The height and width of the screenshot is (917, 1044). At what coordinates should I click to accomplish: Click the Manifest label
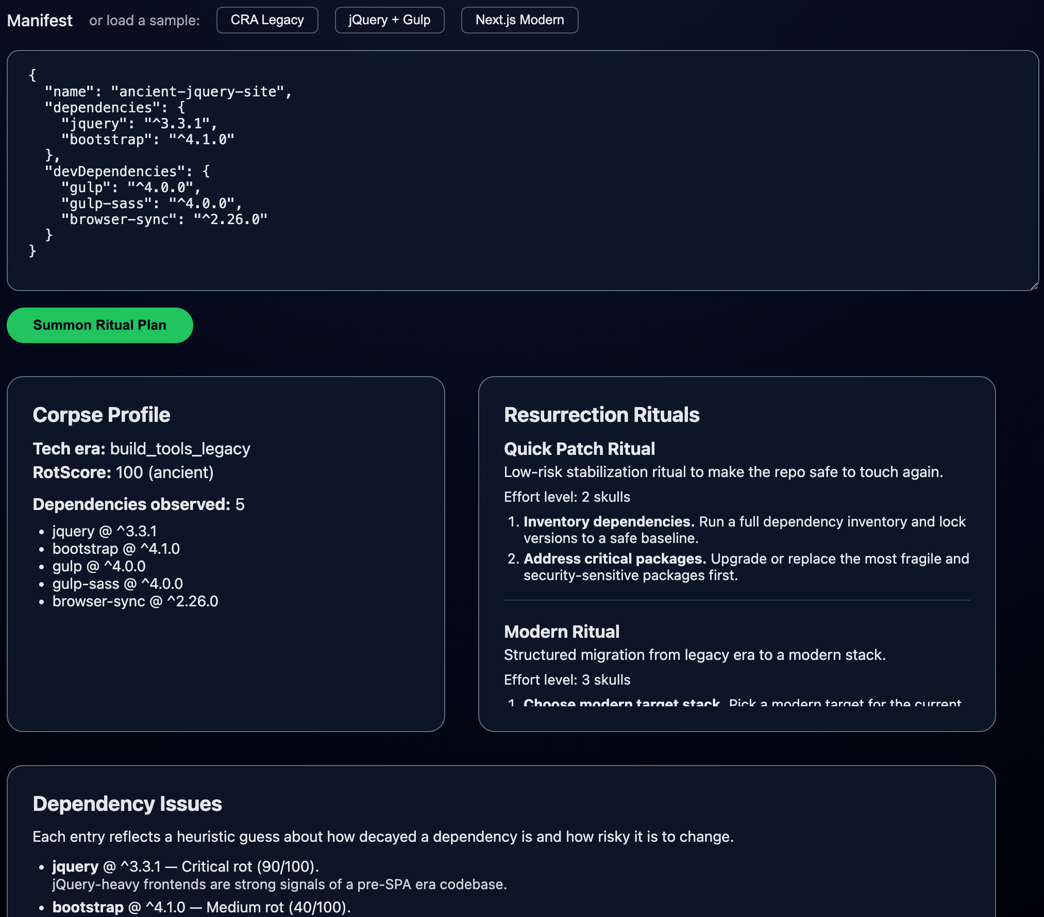[40, 21]
